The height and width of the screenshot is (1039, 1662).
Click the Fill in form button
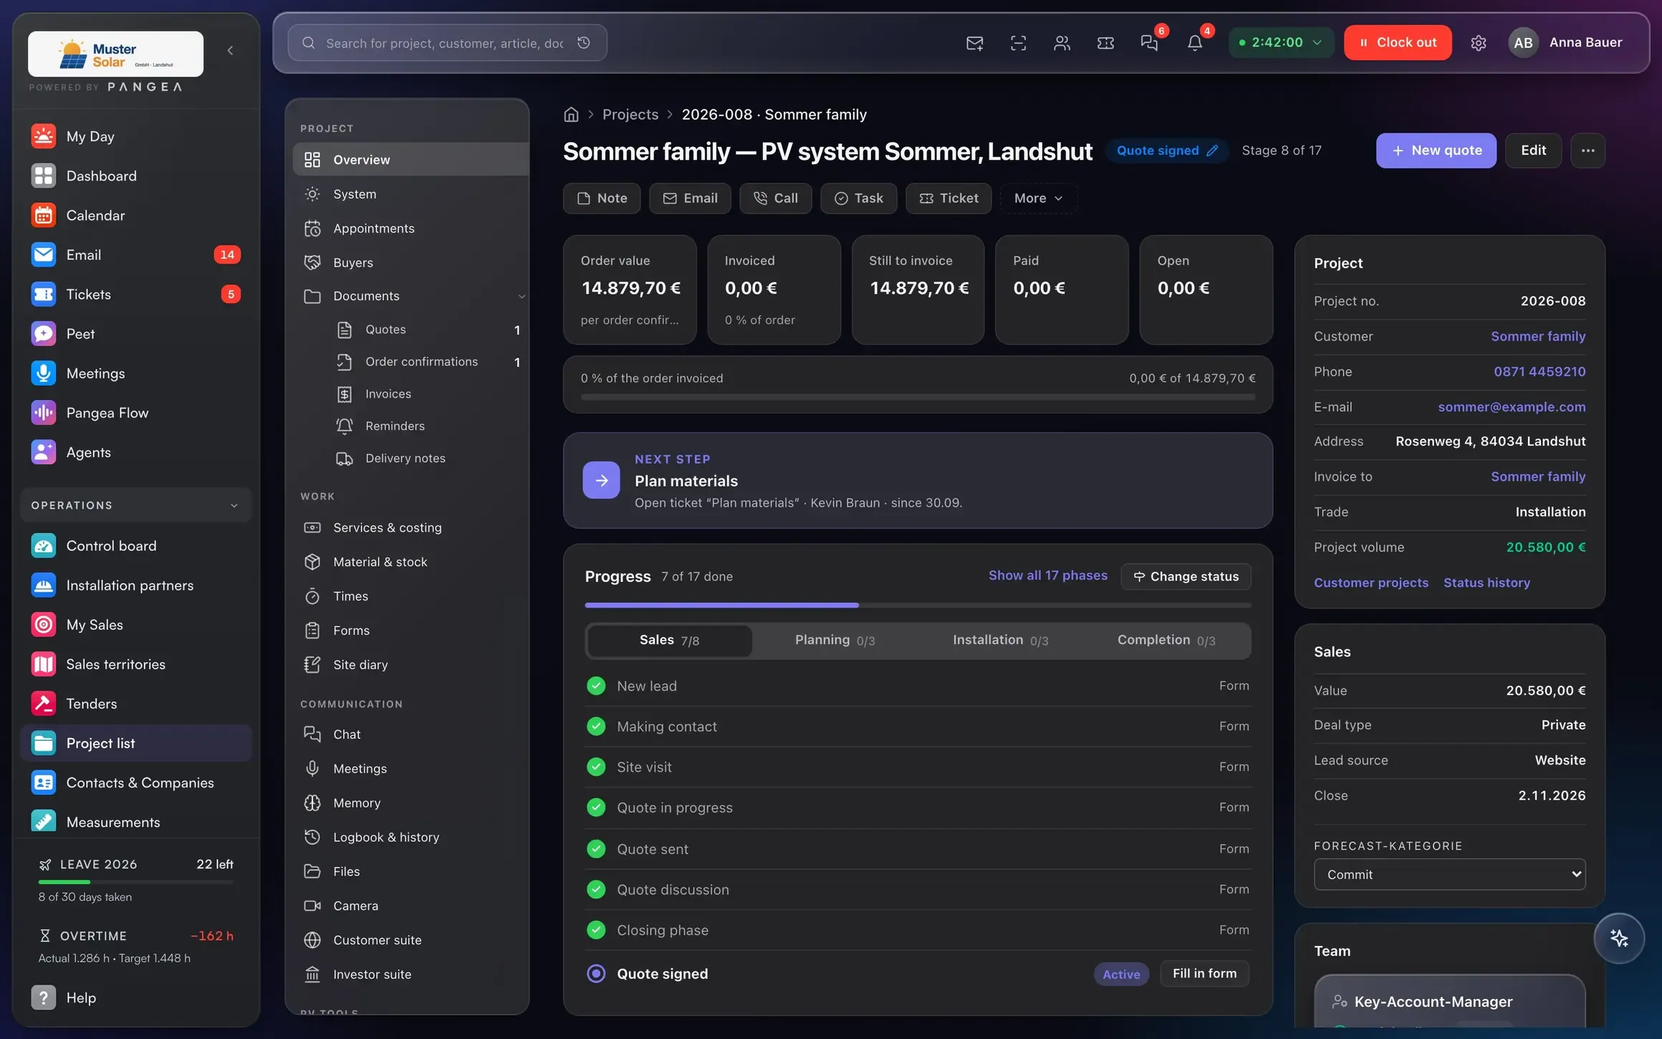(x=1204, y=973)
